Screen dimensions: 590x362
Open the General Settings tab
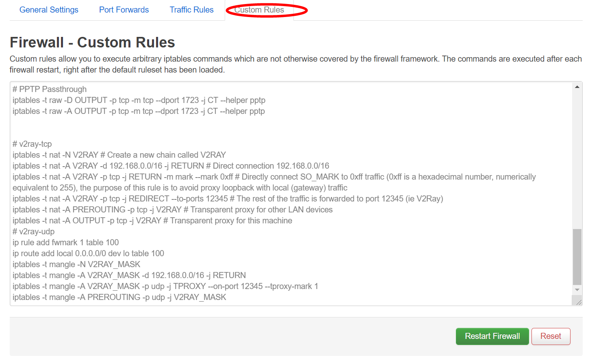(49, 10)
